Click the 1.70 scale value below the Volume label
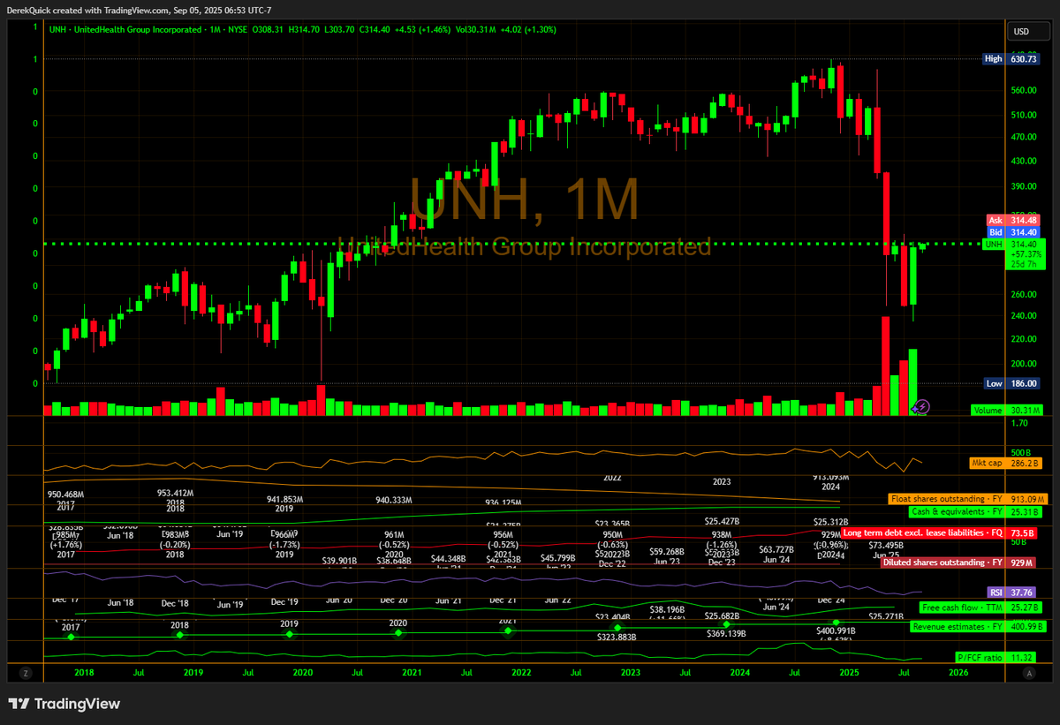Screen dimensions: 1060x725 [1018, 424]
